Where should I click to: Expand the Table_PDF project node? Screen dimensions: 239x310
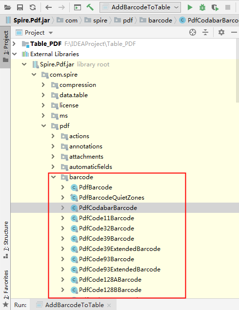14,43
